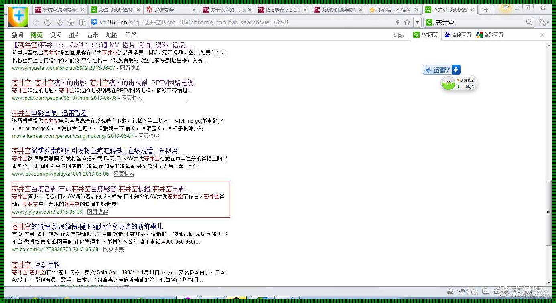Open the 乐视网 微博秀素颜照 result
The width and height of the screenshot is (556, 303).
tap(95, 151)
